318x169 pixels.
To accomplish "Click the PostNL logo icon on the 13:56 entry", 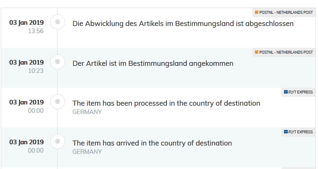I will pos(256,12).
